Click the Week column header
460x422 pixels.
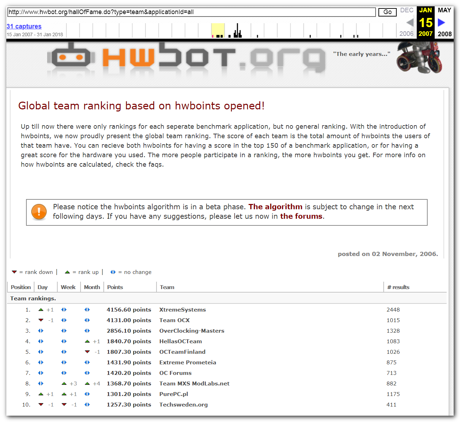[68, 287]
